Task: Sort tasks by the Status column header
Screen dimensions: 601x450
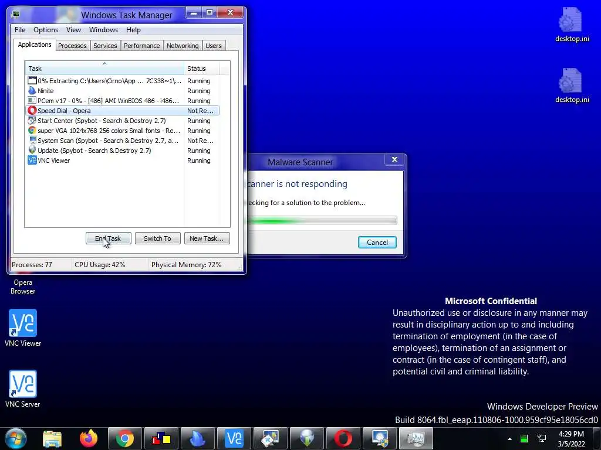Action: [202, 69]
